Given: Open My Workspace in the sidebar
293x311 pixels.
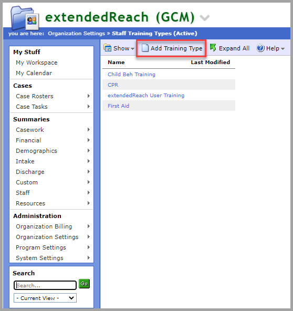Looking at the screenshot, I should [x=37, y=63].
